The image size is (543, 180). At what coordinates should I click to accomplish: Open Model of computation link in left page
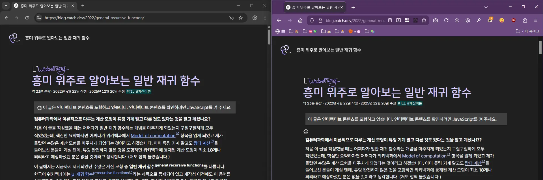(153, 136)
